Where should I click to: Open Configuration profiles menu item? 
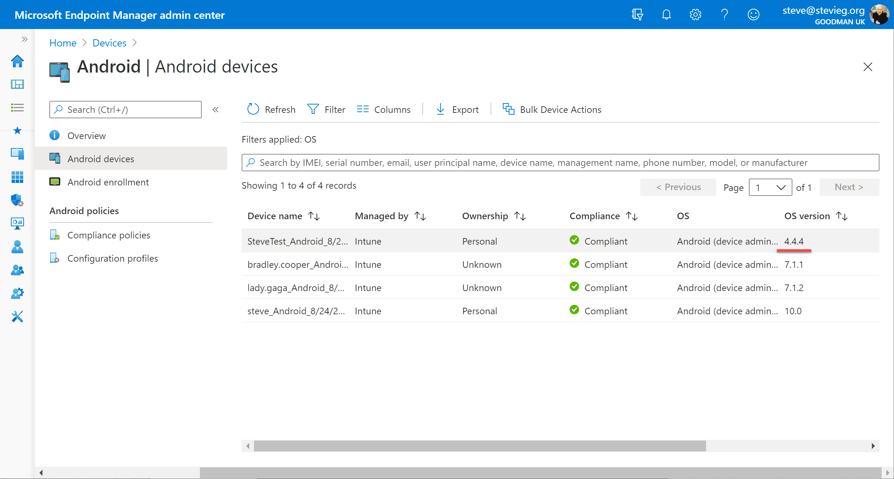(x=131, y=258)
